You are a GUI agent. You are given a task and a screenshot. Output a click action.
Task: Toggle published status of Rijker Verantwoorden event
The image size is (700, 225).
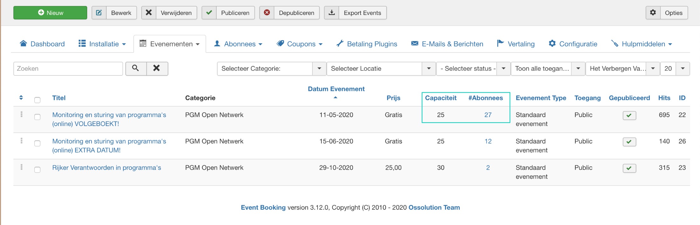(629, 168)
